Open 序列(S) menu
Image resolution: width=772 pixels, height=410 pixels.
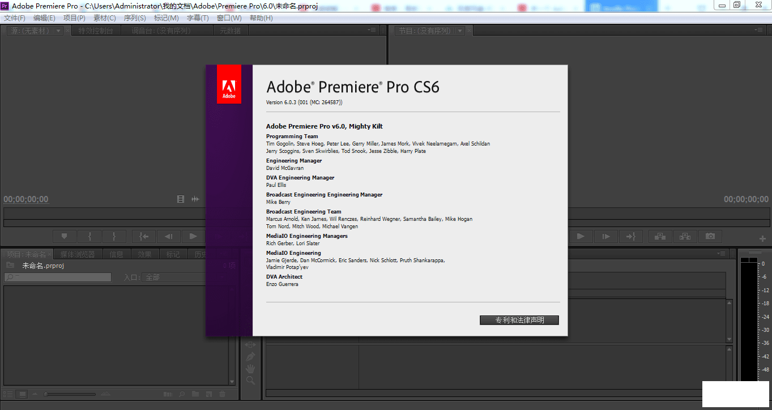135,18
